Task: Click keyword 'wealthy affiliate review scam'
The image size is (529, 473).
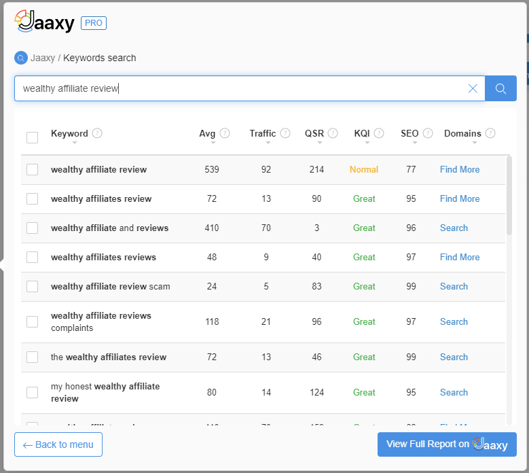Action: pyautogui.click(x=110, y=286)
